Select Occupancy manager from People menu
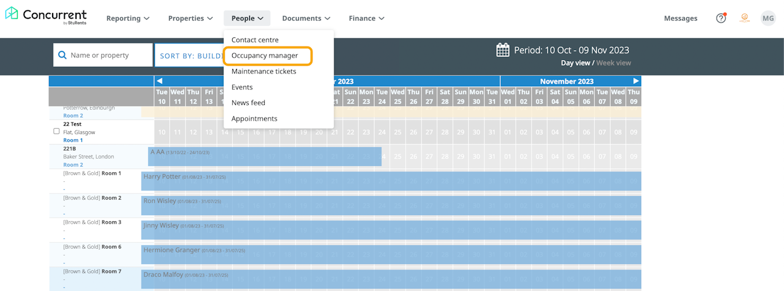Screen dimensions: 784x291 coord(265,56)
